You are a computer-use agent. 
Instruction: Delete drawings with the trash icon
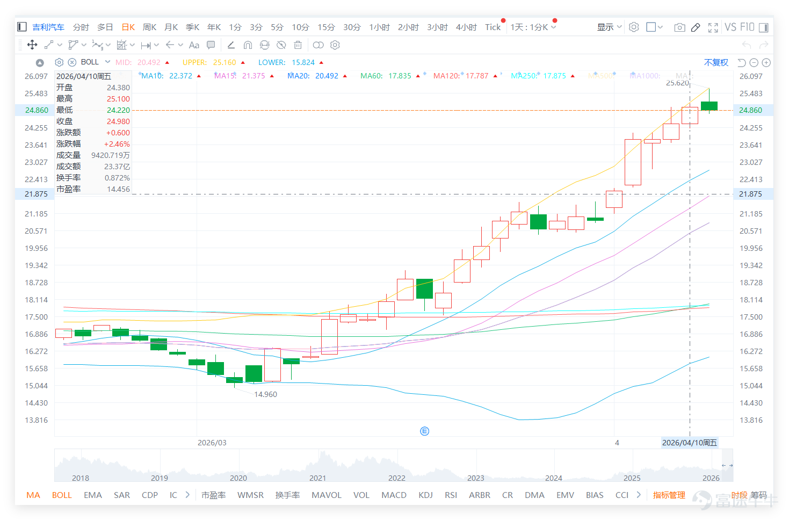(298, 45)
